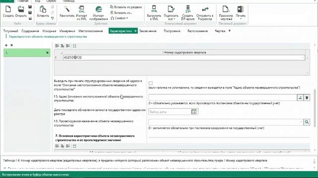The height and width of the screenshot is (178, 318).
Task: Click Импорт из XML icon
Action: click(x=81, y=13)
